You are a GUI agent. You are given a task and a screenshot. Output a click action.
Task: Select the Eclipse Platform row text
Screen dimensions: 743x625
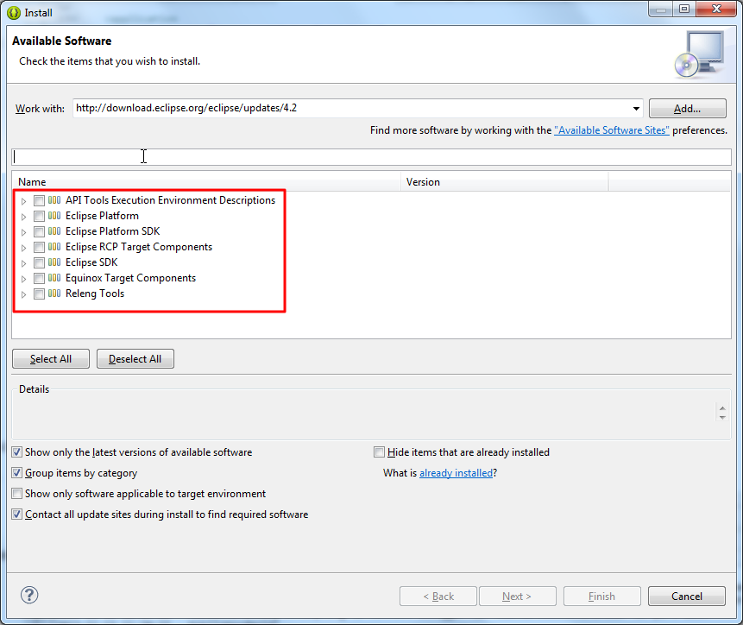pos(102,216)
